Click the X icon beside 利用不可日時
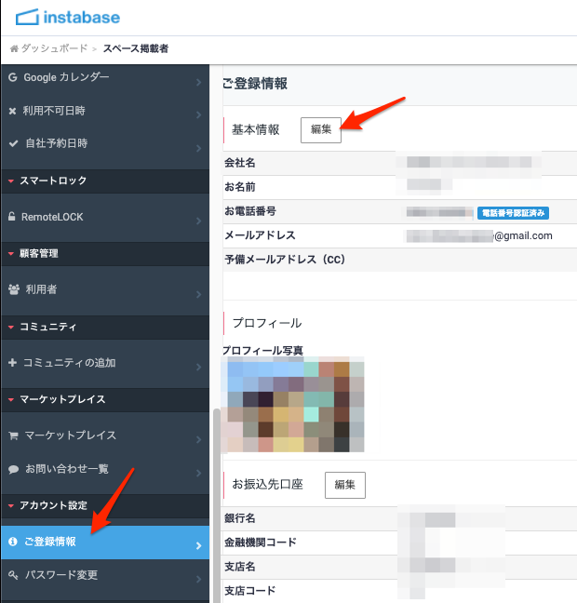Viewport: 577px width, 603px height. pos(13,111)
